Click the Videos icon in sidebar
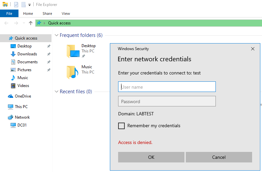This screenshot has height=172, width=262. 13,86
